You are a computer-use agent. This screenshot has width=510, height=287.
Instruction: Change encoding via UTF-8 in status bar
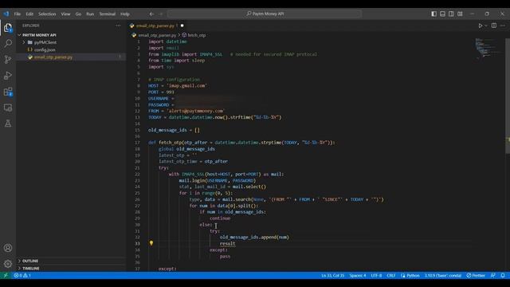pos(376,275)
